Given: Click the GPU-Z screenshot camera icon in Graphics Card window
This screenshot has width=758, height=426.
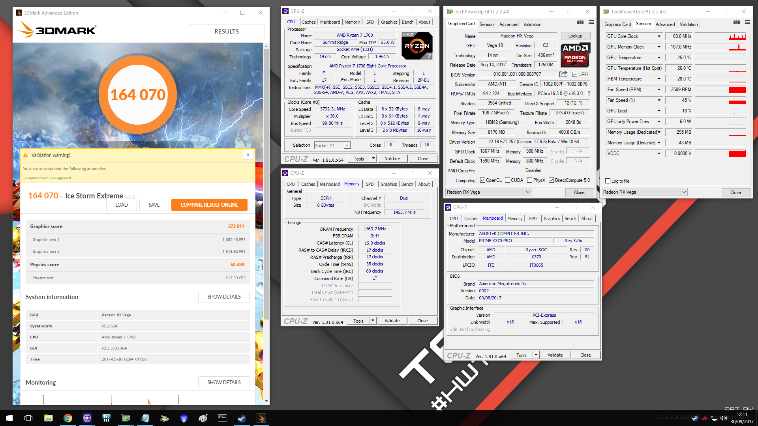Looking at the screenshot, I should click(580, 22).
